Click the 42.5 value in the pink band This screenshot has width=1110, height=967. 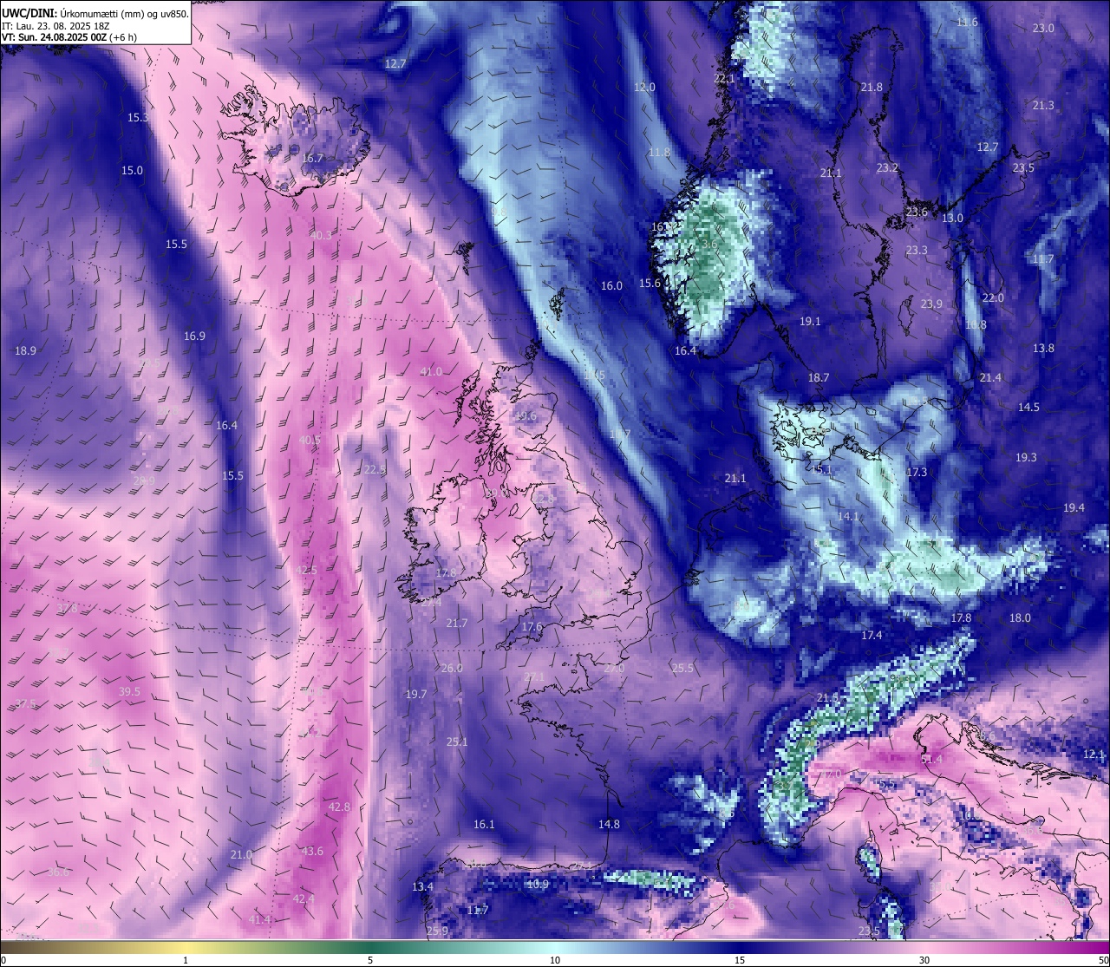(306, 571)
